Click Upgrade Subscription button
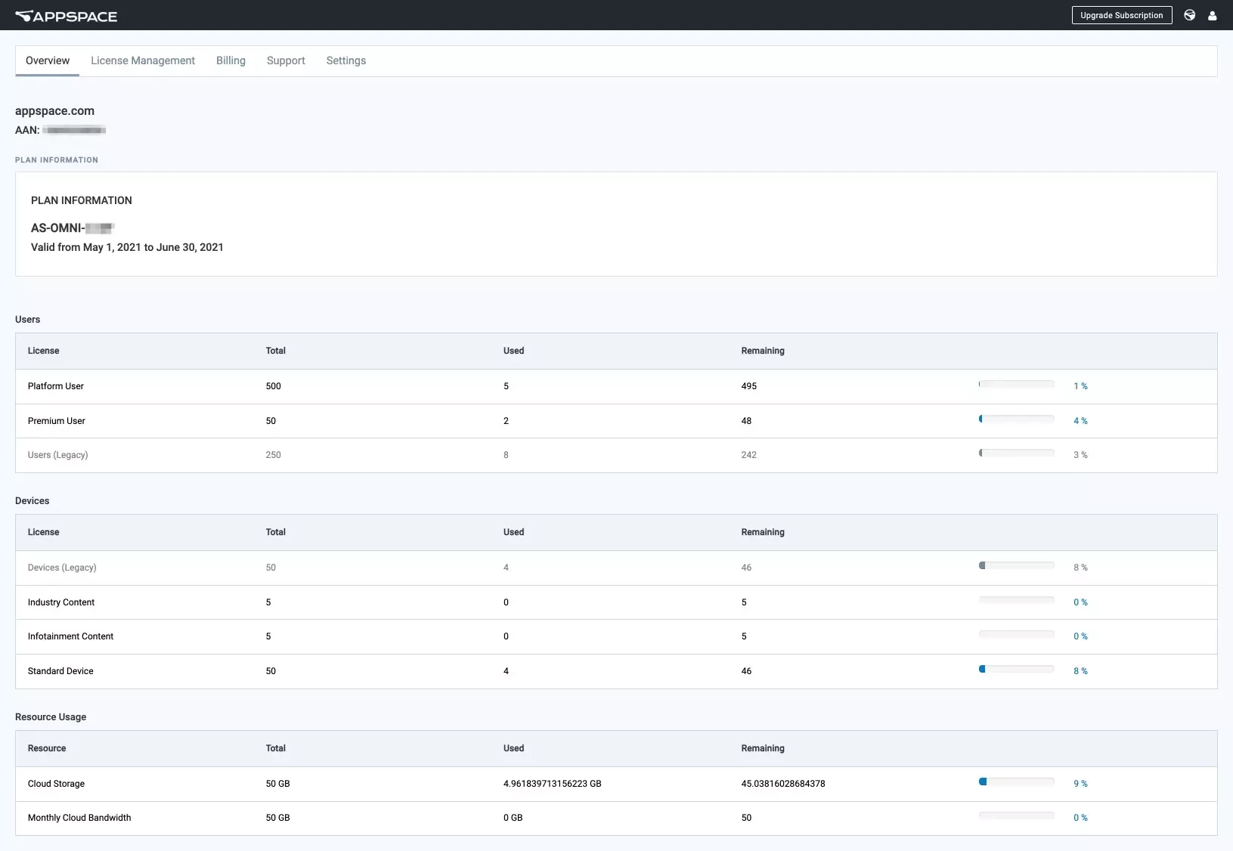Screen dimensions: 1233x851 [1122, 15]
